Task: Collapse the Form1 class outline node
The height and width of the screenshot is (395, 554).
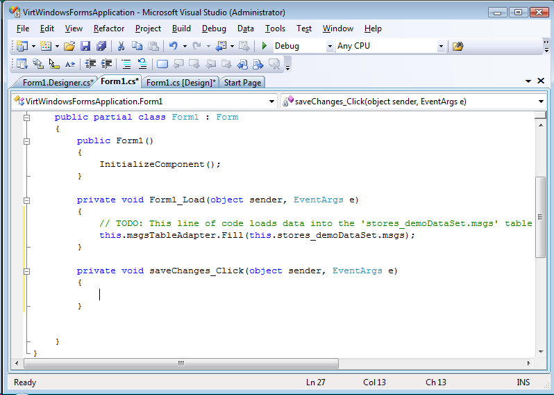Action: click(x=27, y=118)
